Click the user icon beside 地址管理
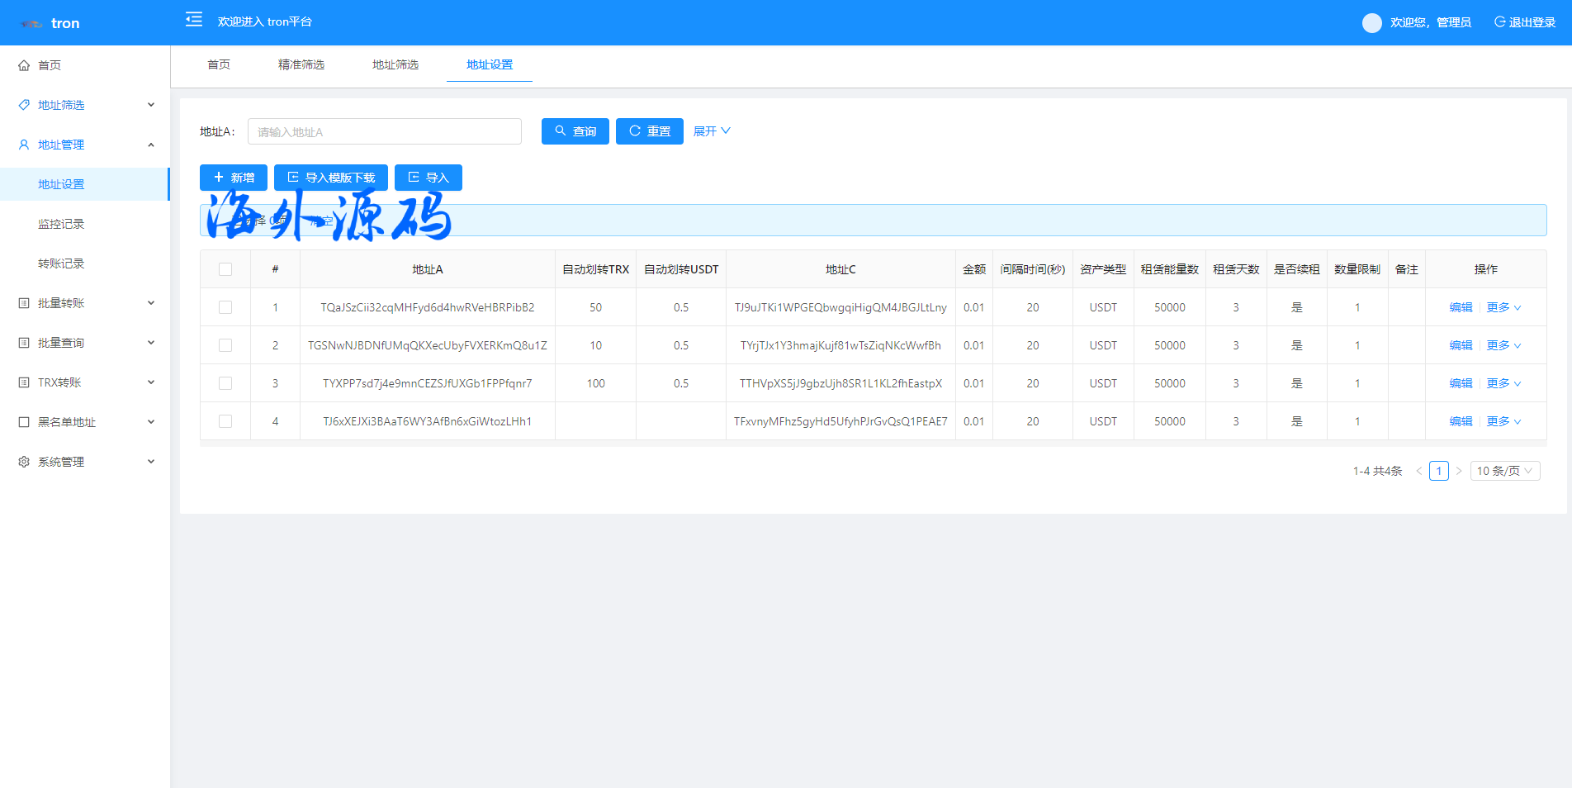 [x=24, y=145]
